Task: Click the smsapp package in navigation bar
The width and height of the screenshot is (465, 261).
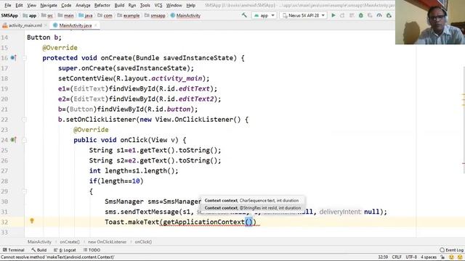Action: point(155,15)
